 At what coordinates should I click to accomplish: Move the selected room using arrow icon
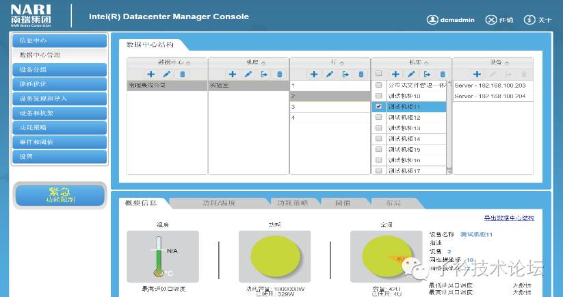tap(264, 75)
